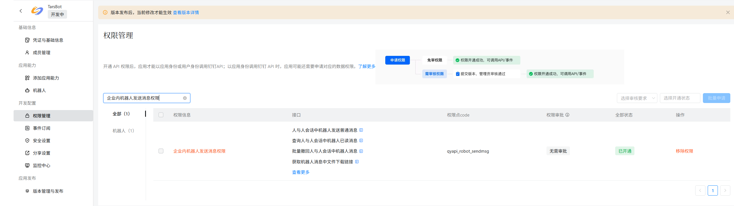Check the 企业内机器人发送消息权限 row checkbox
Screen dimensions: 734x206
[161, 151]
